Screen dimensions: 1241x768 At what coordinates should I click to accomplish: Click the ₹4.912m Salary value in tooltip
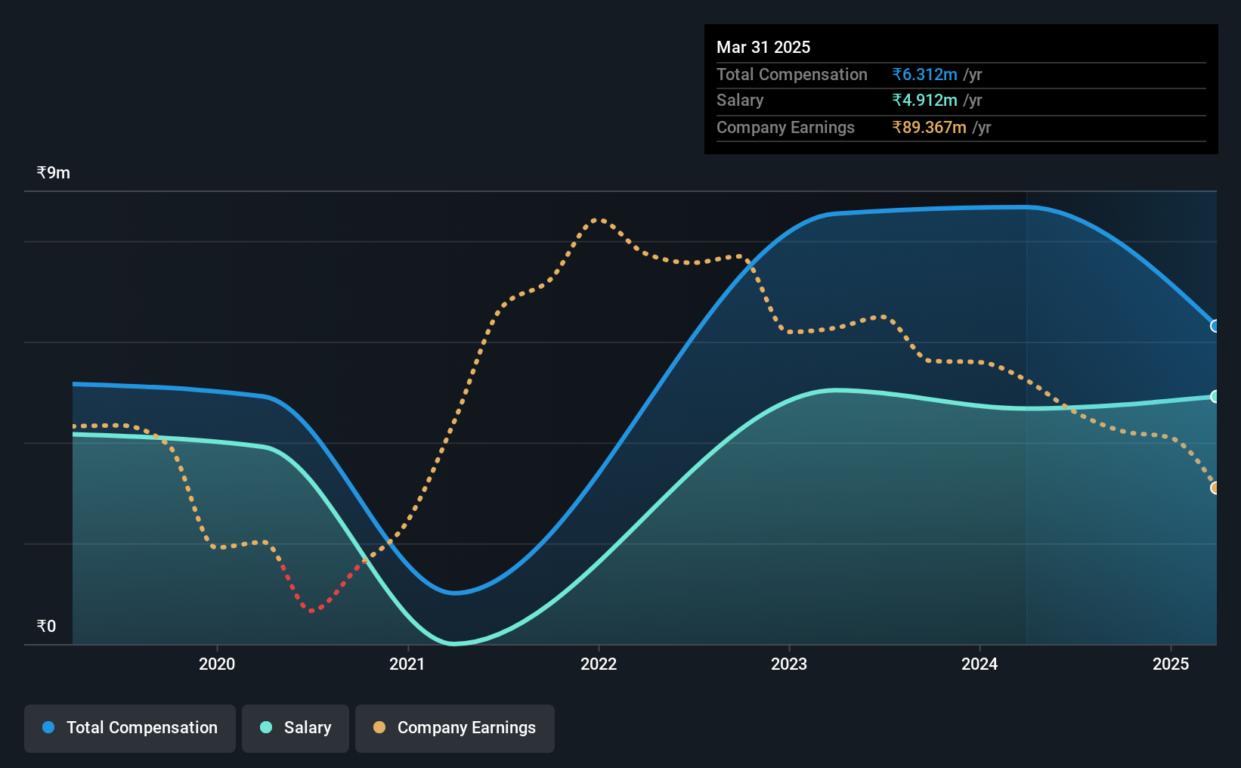(x=924, y=101)
